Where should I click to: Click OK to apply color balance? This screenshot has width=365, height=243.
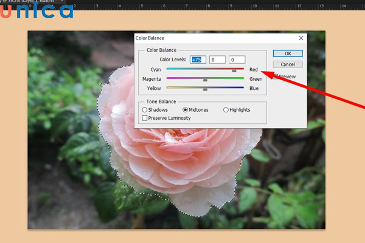point(288,53)
